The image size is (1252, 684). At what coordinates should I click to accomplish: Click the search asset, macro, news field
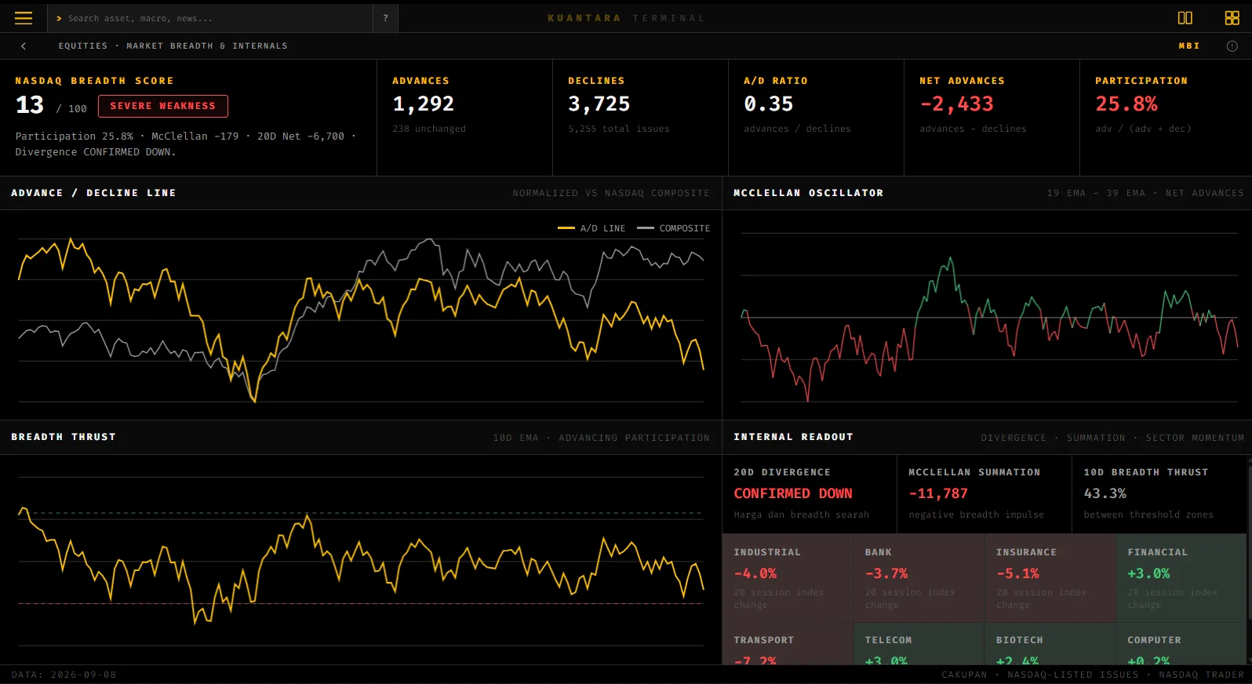click(x=210, y=18)
